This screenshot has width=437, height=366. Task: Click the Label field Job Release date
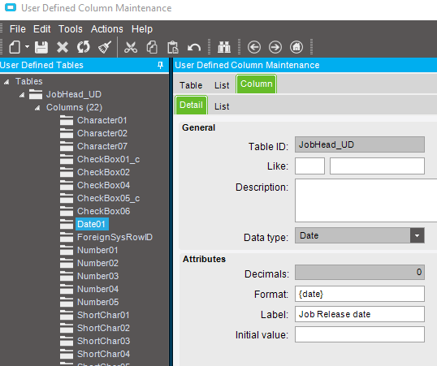pos(360,314)
